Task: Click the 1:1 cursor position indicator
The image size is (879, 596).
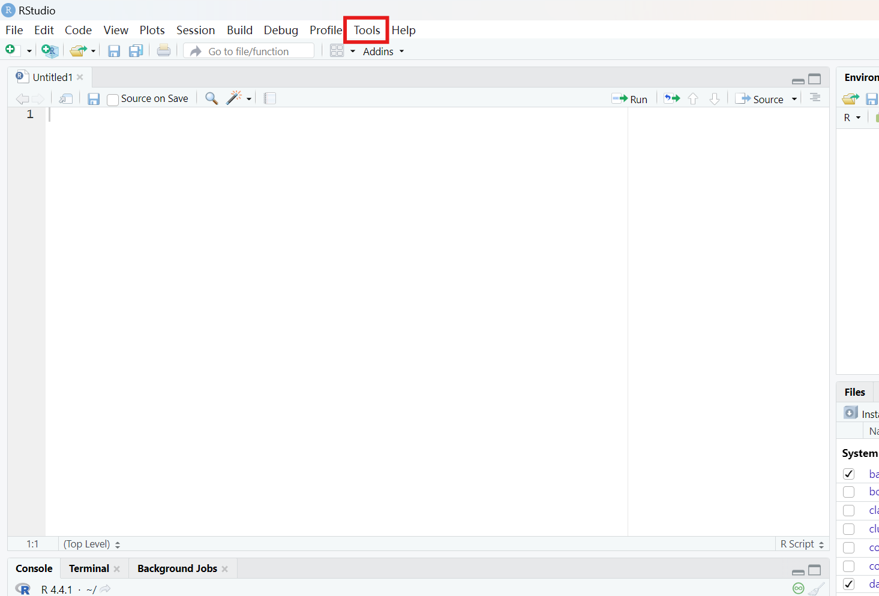Action: (32, 544)
